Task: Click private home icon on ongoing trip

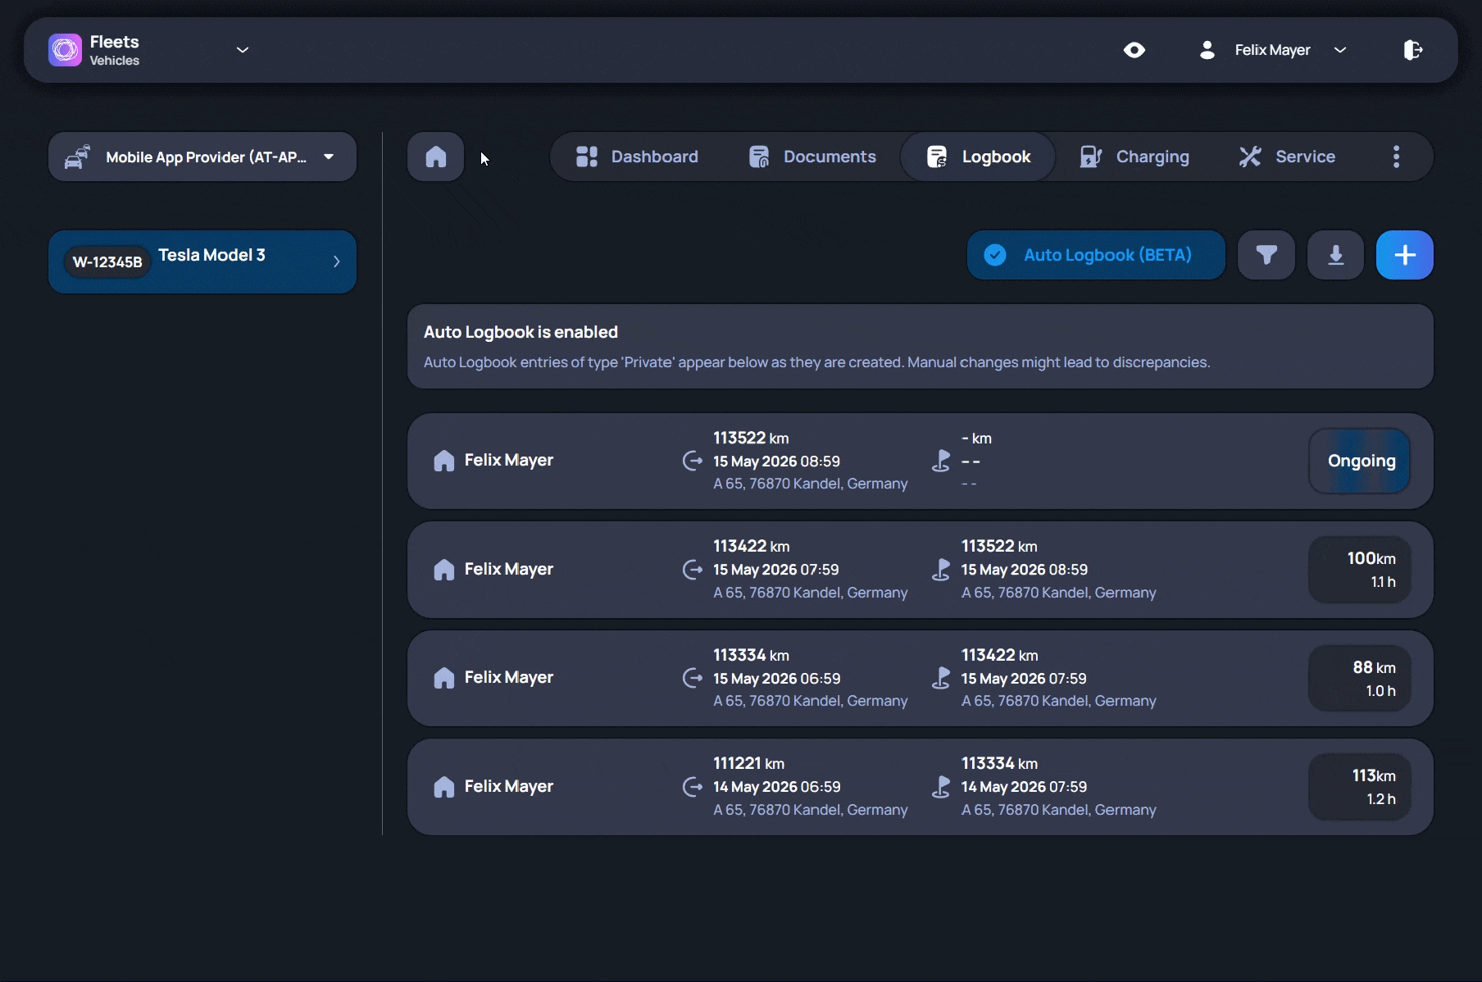Action: click(x=443, y=461)
